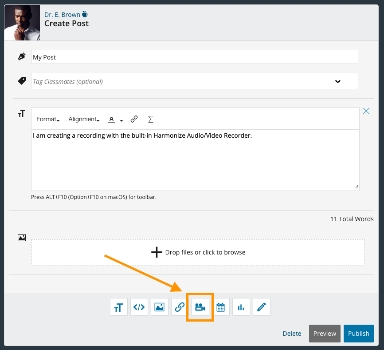Preview the post
The height and width of the screenshot is (350, 384).
[325, 334]
